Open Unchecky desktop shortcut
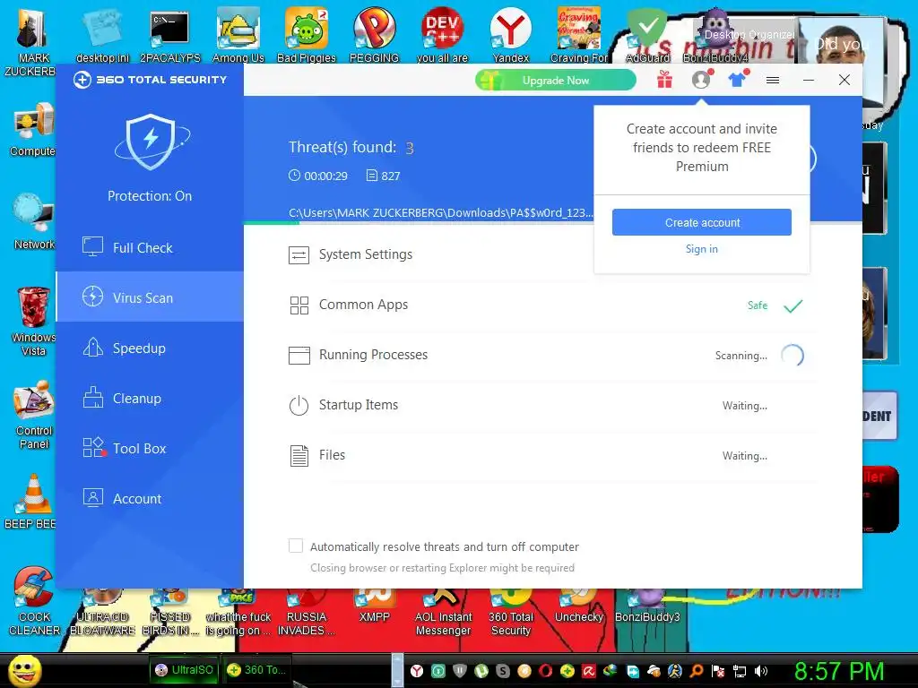 point(578,606)
